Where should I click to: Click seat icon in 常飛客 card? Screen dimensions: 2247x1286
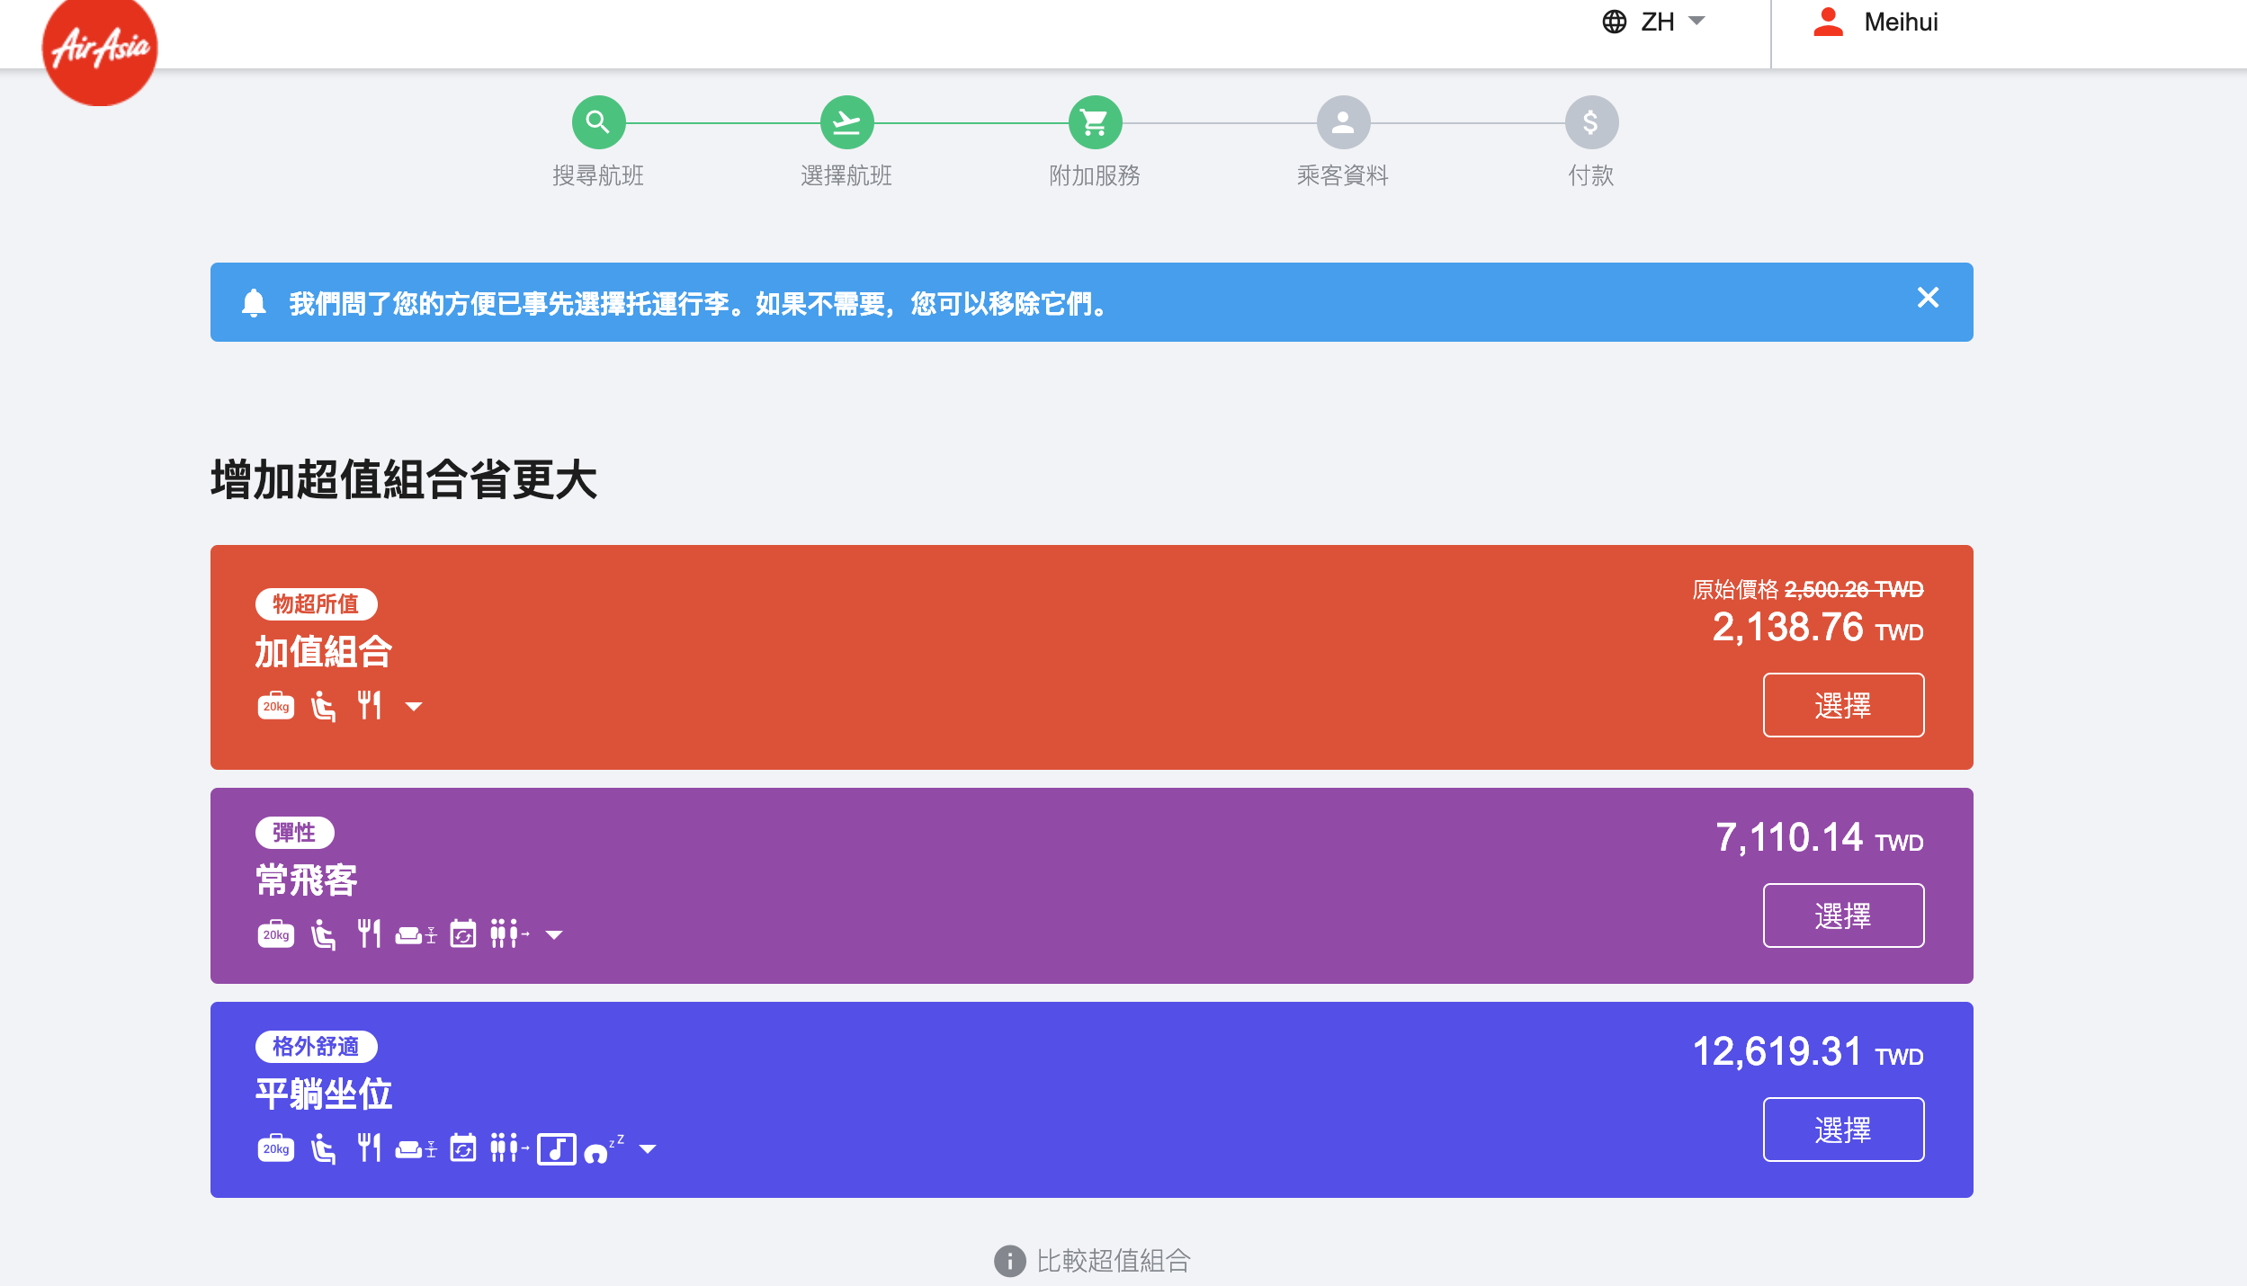[323, 934]
